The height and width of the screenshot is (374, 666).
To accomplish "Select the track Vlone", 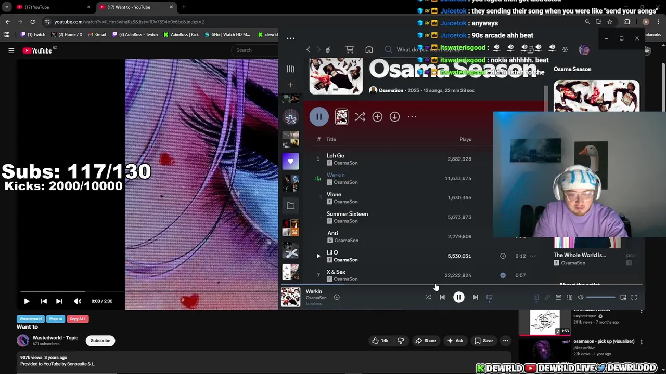I will click(x=334, y=195).
